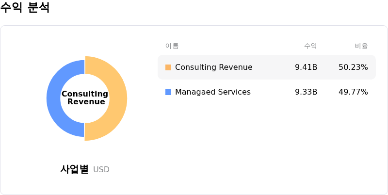Click the Consulting Revenue donut center label
The width and height of the screenshot is (388, 195).
click(85, 98)
